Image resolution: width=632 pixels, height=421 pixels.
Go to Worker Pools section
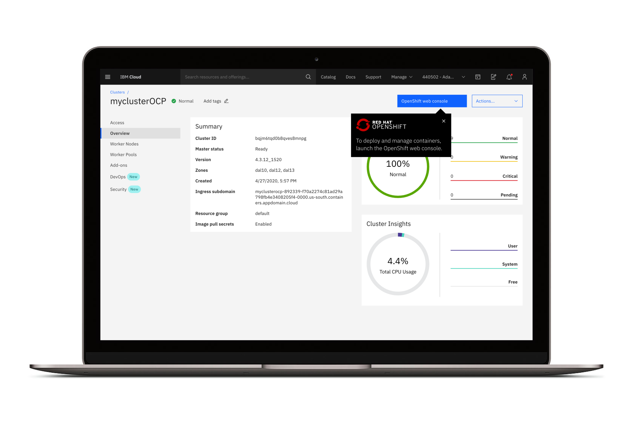(x=123, y=154)
